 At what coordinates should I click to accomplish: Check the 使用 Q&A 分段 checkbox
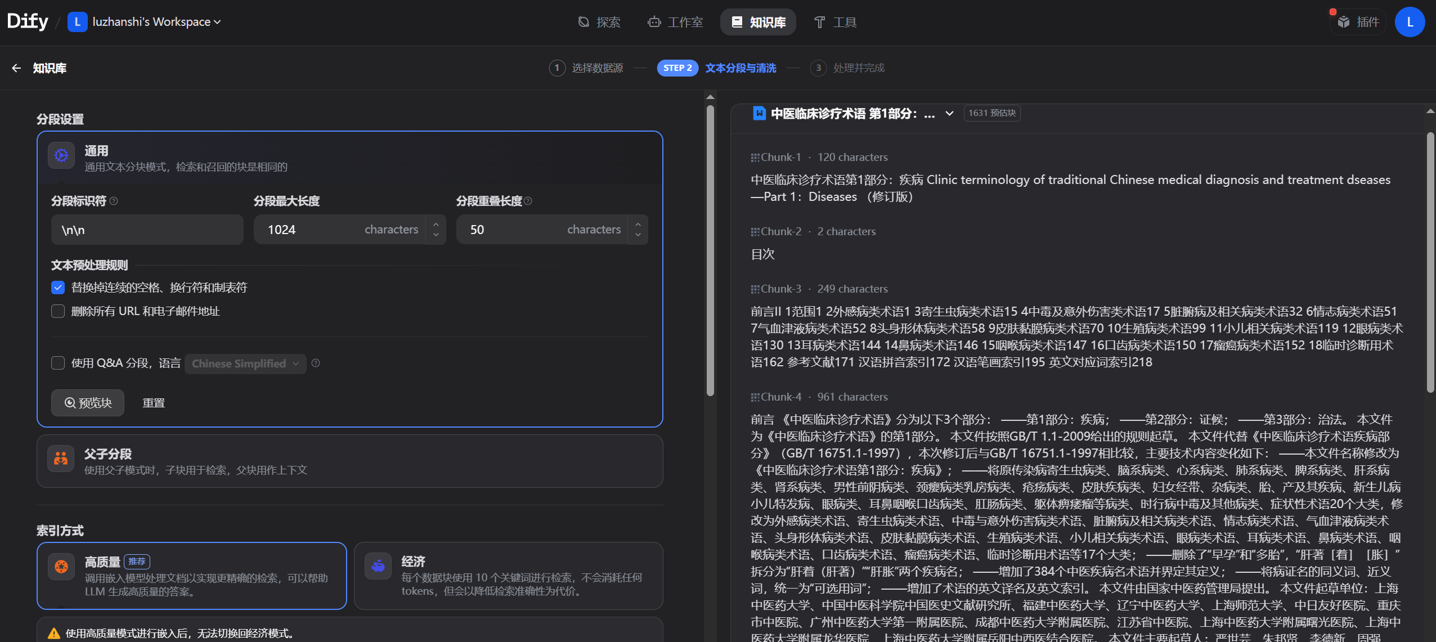click(58, 363)
